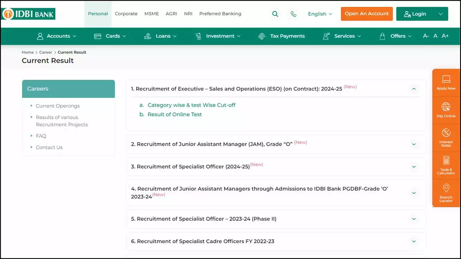Expand Specialist Cadre Officers FY 2022-23 section
This screenshot has height=259, width=461.
tap(414, 241)
